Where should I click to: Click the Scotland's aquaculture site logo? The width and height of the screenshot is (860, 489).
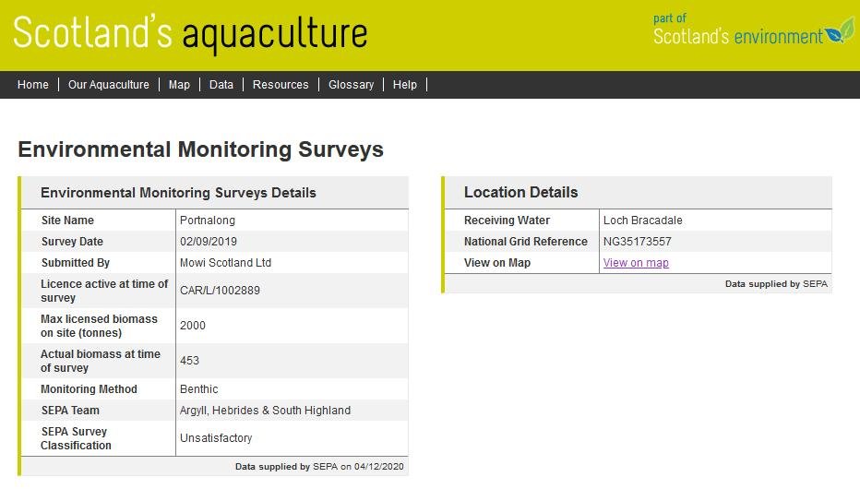pos(190,34)
